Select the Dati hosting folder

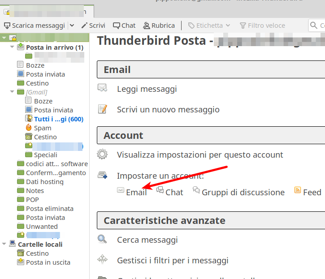45,182
